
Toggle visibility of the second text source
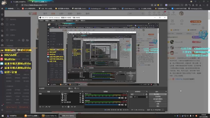point(80,96)
